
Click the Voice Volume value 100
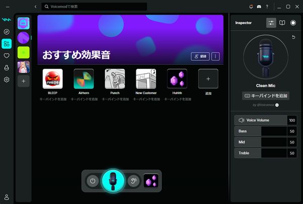coord(292,120)
